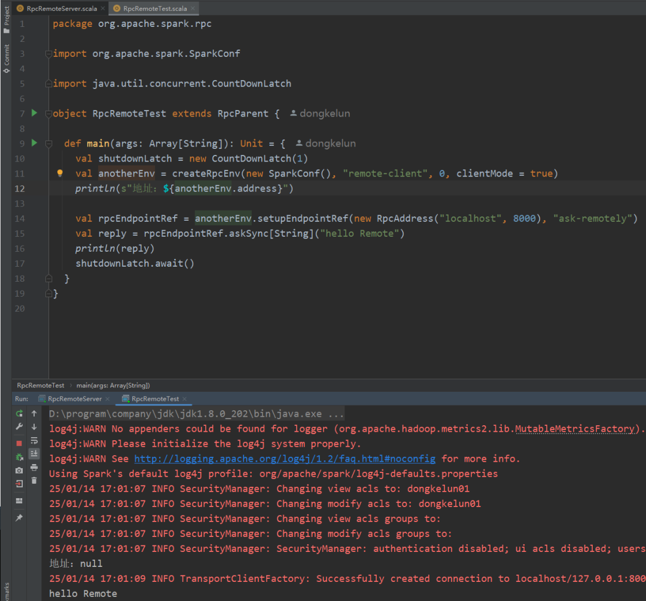Open run configuration via wrench icon

(19, 427)
